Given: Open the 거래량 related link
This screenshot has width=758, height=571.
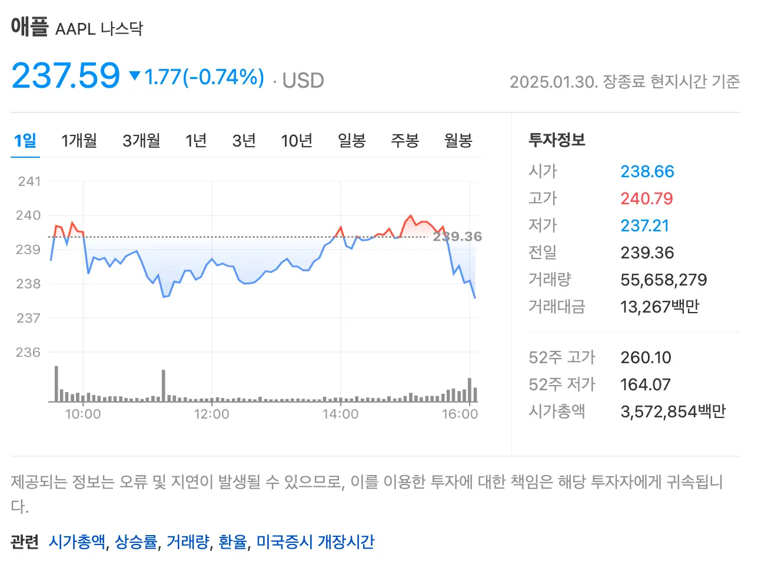Looking at the screenshot, I should click(187, 541).
